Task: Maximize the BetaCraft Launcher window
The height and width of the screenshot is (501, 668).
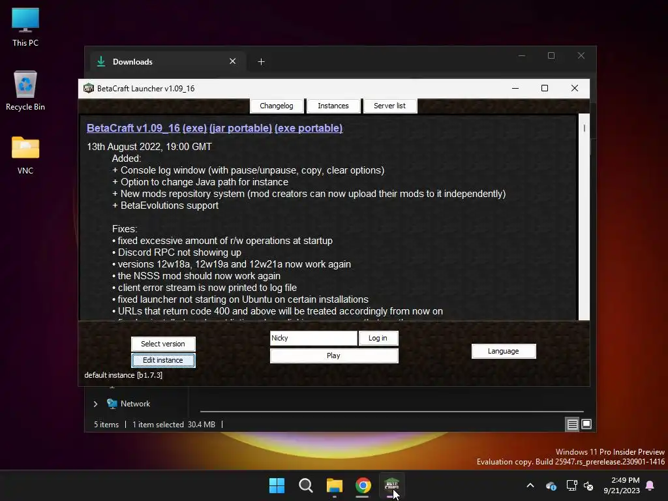Action: click(x=545, y=88)
